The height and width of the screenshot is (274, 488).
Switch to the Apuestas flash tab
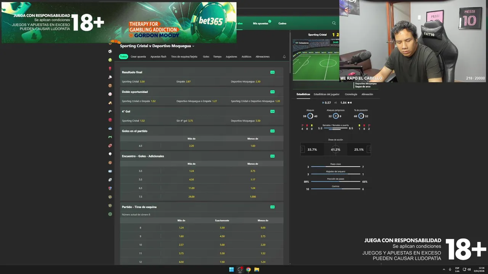click(x=158, y=57)
